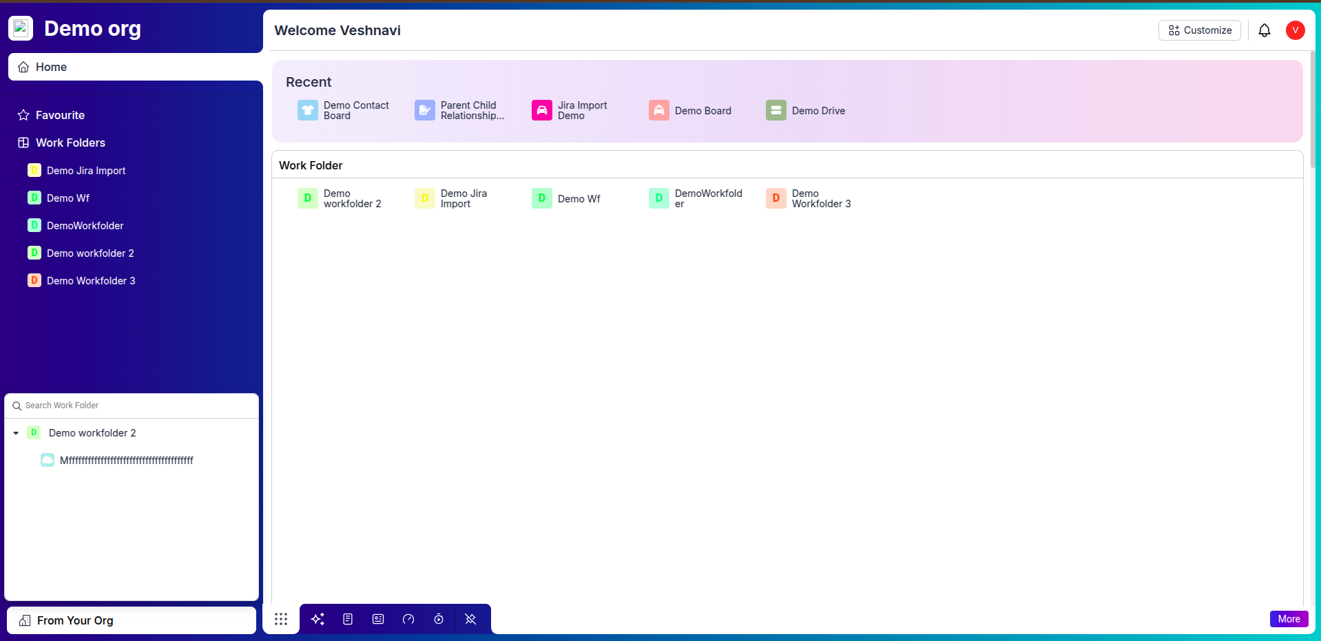
Task: Click DemoWorkfolder tile icon in main panel
Action: coord(659,198)
